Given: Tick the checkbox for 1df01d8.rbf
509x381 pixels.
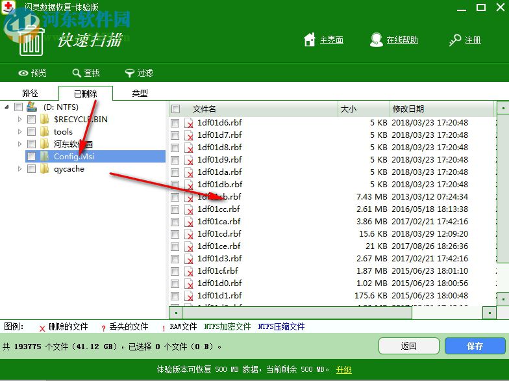Looking at the screenshot, I should pyautogui.click(x=175, y=148).
